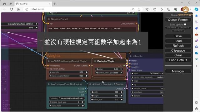200x112 pixels.
Task: Open the browser Settings and more menu
Action: (x=190, y=9)
